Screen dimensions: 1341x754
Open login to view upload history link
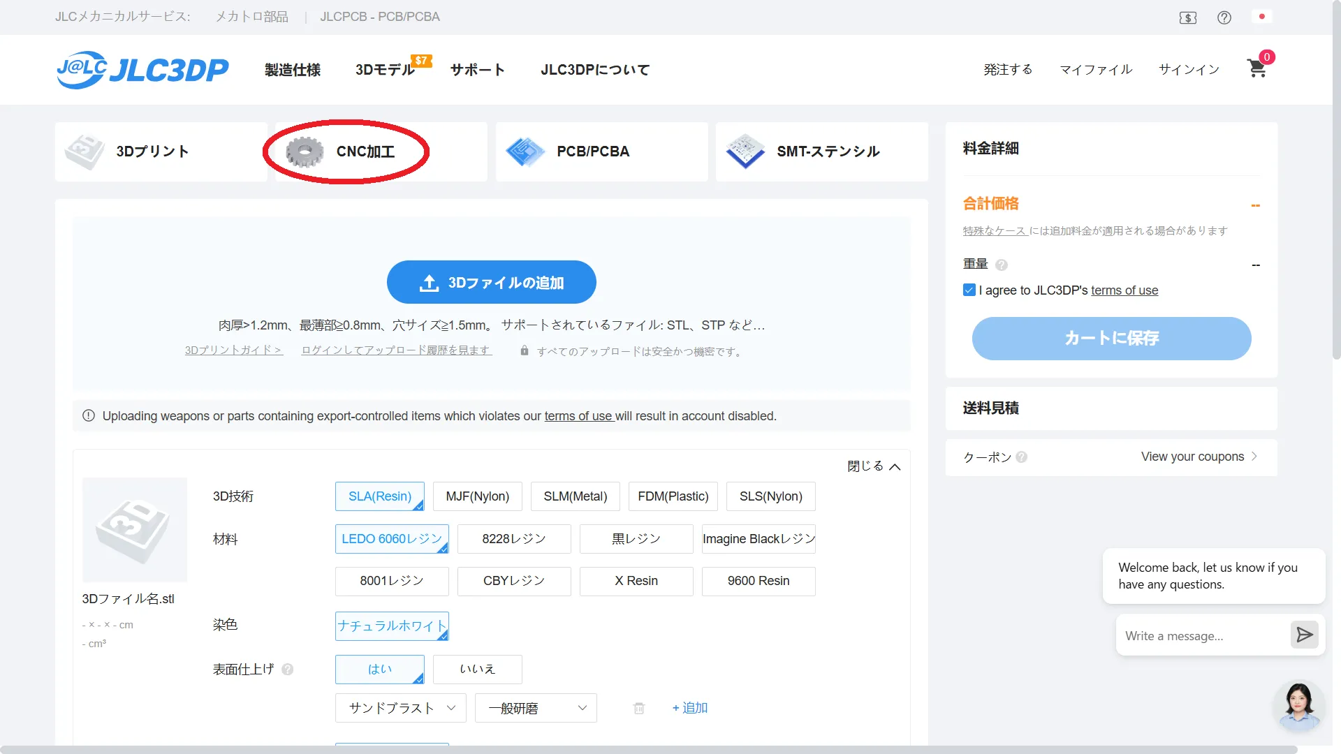click(397, 350)
